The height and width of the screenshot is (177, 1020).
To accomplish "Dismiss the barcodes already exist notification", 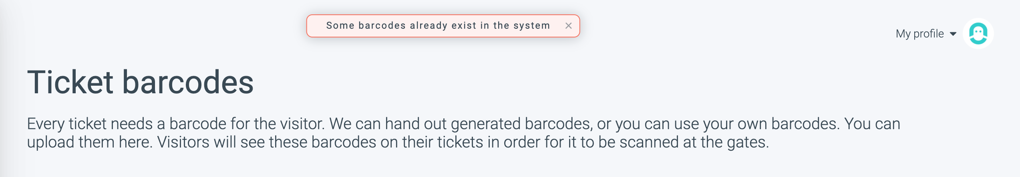I will pyautogui.click(x=568, y=26).
